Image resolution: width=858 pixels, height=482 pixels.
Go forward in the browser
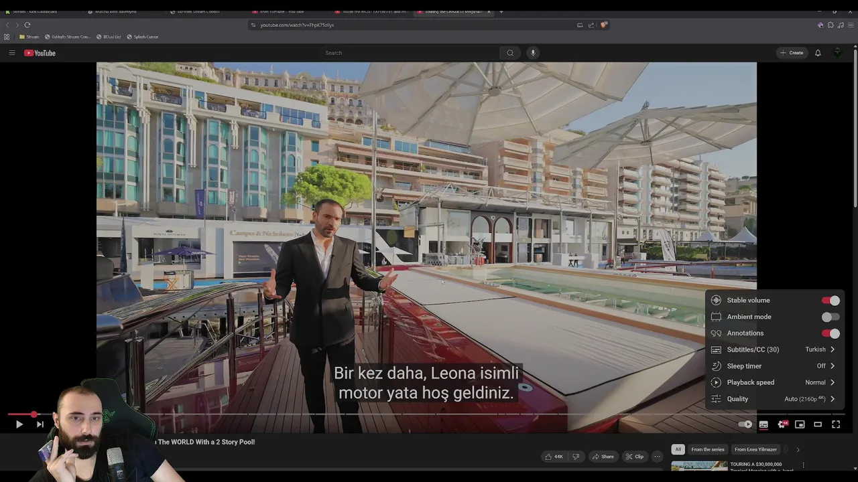click(x=17, y=25)
